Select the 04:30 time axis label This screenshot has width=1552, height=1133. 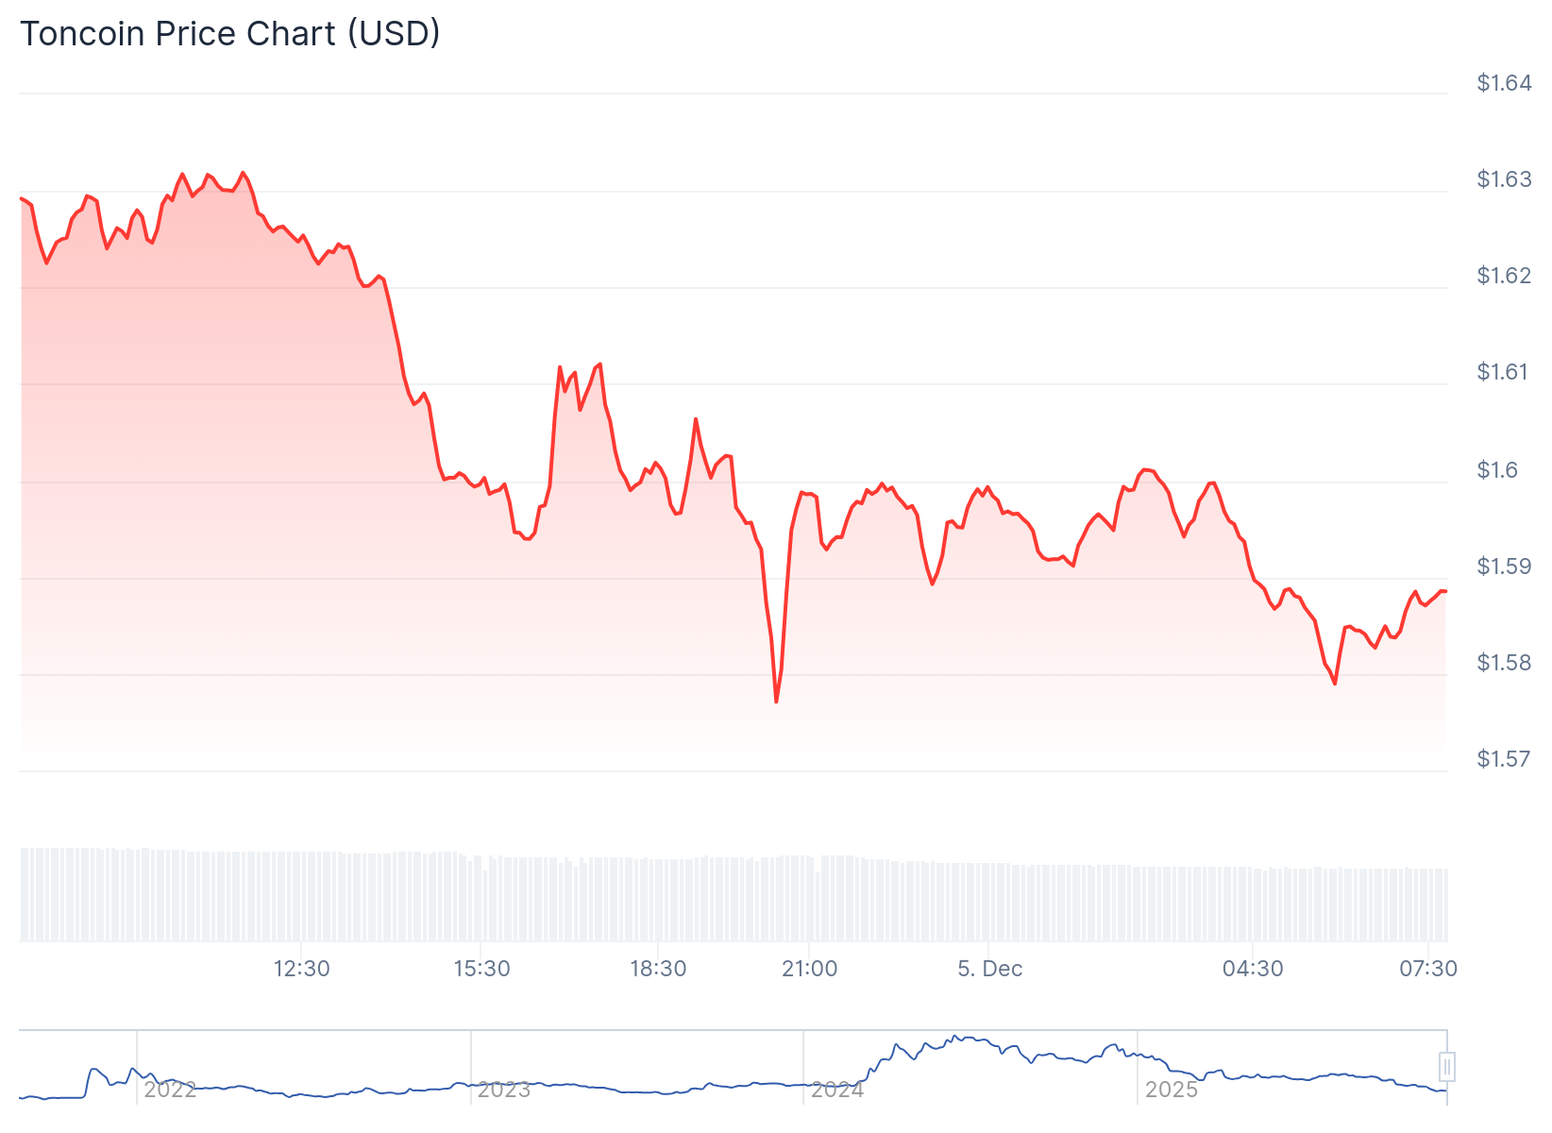point(1253,969)
